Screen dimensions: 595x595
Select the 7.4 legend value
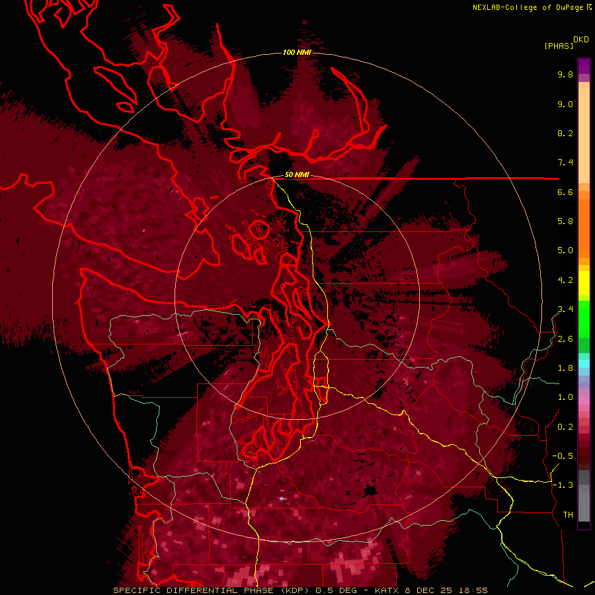tap(565, 163)
